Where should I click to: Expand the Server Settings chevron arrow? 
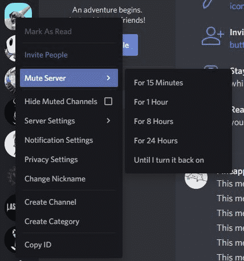click(x=108, y=121)
